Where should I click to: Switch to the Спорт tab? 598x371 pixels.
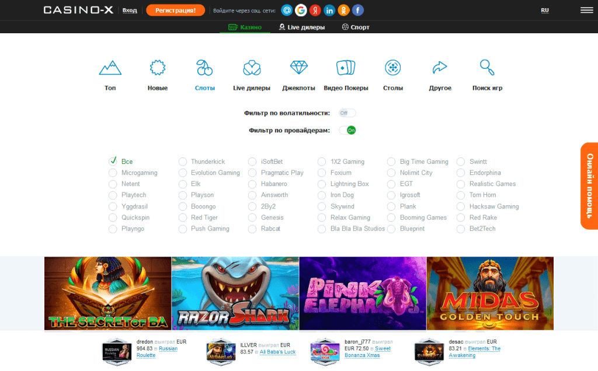(356, 27)
